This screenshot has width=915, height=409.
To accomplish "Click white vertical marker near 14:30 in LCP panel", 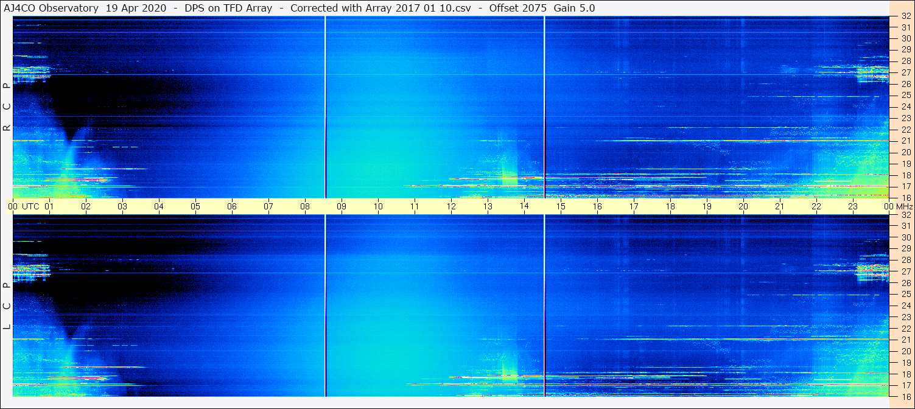I will pos(544,306).
